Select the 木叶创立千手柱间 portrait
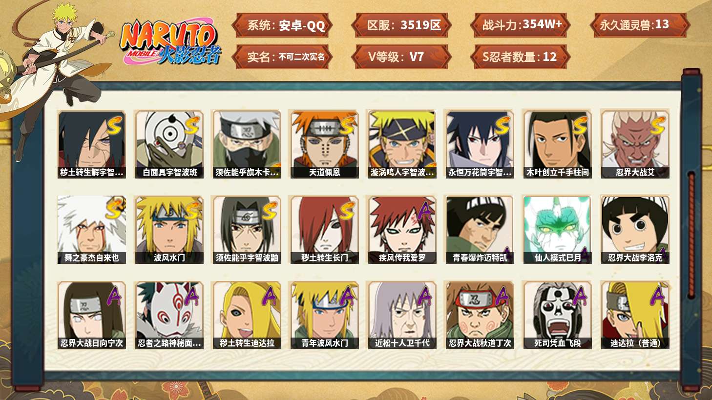This screenshot has height=400, width=712. point(557,144)
